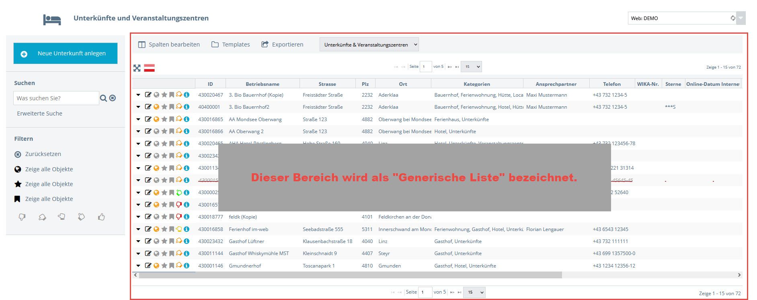Open Templates menu
This screenshot has height=300, width=757.
tap(231, 45)
